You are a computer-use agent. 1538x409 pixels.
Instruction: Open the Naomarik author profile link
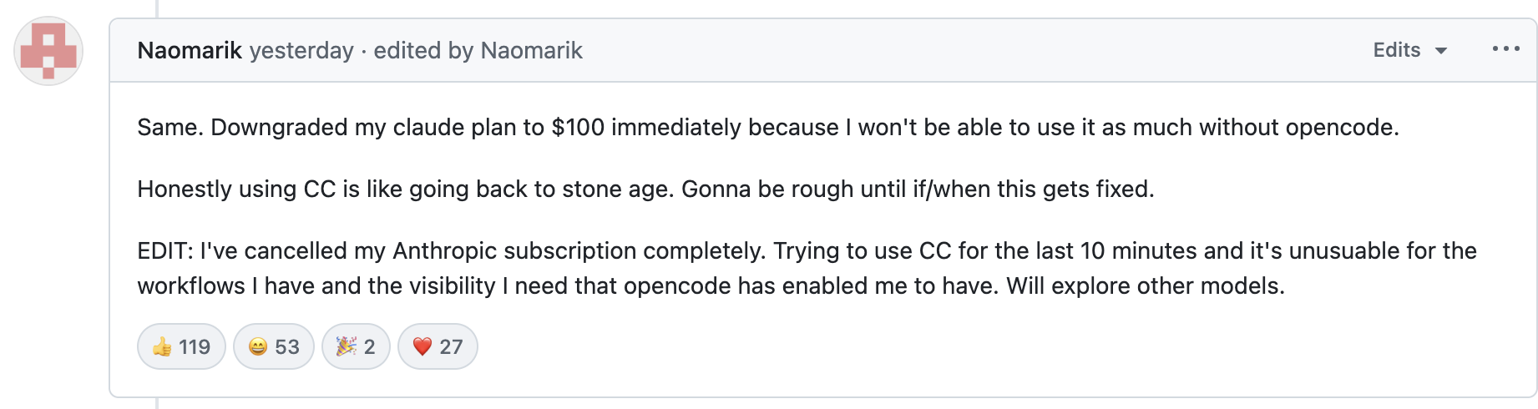[x=190, y=51]
